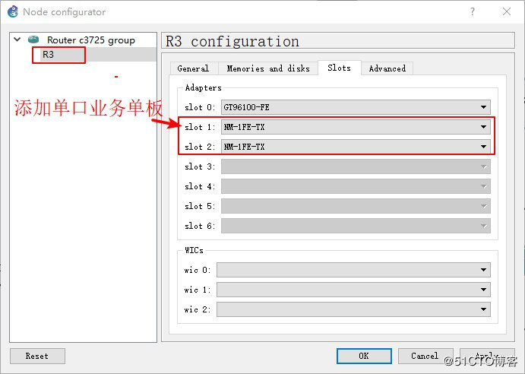Open slot 2 adapter dropdown
525x374 pixels.
click(356, 147)
